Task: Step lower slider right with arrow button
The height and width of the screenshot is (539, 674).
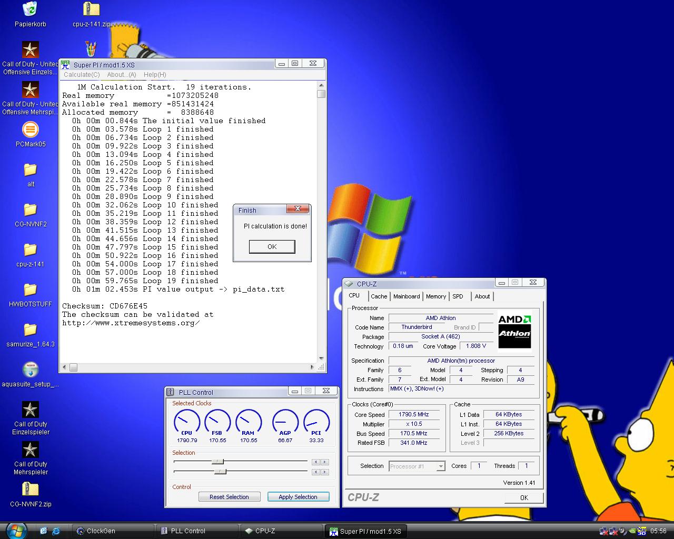Action: 324,472
